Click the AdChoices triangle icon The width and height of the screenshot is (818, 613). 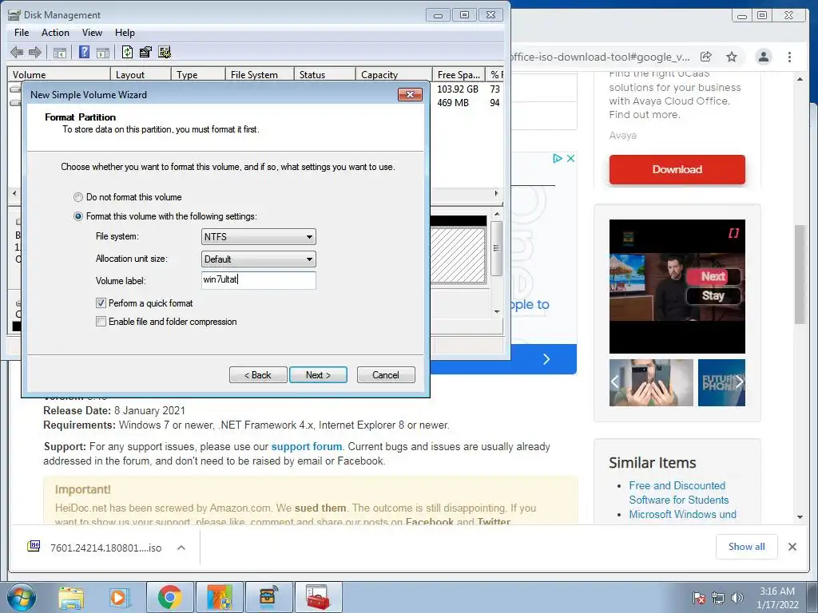(x=557, y=159)
